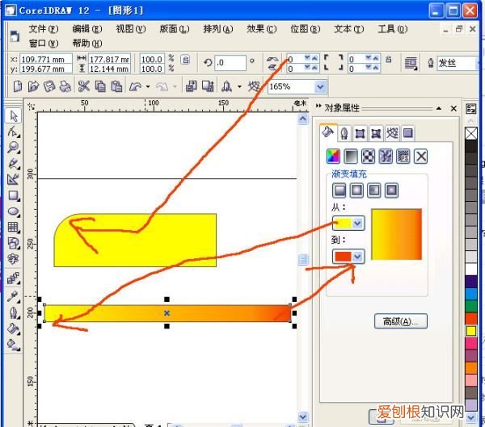Open the zoom level 165% dropdown
The height and width of the screenshot is (427, 485).
[320, 87]
